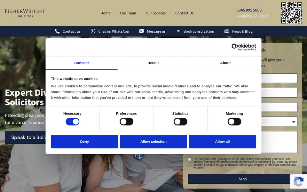Switch to the Consent tab
The image size is (307, 192).
click(x=82, y=63)
